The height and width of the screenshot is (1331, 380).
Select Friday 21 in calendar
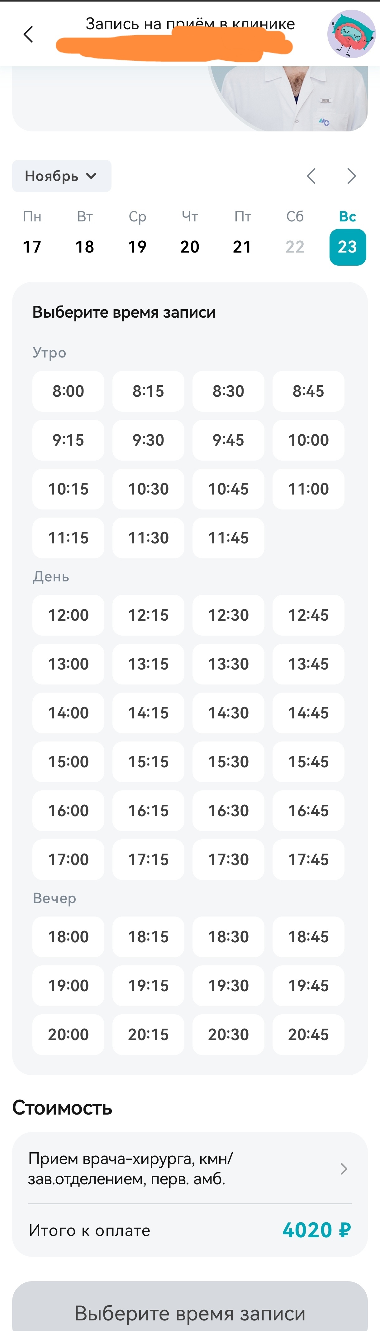click(x=242, y=246)
